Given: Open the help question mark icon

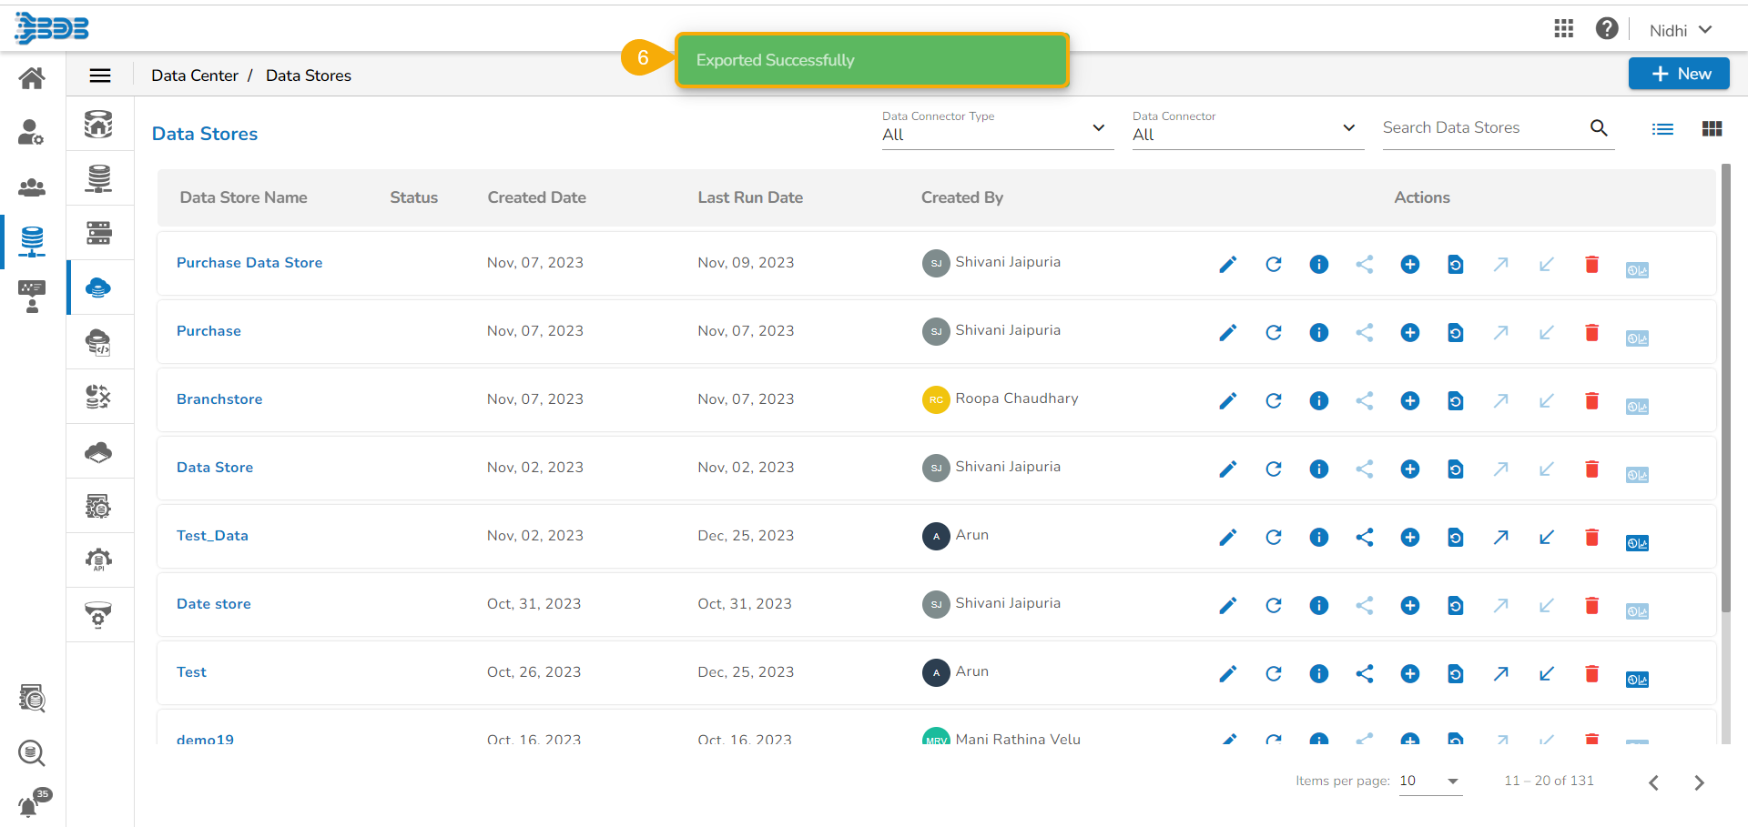Looking at the screenshot, I should point(1606,29).
